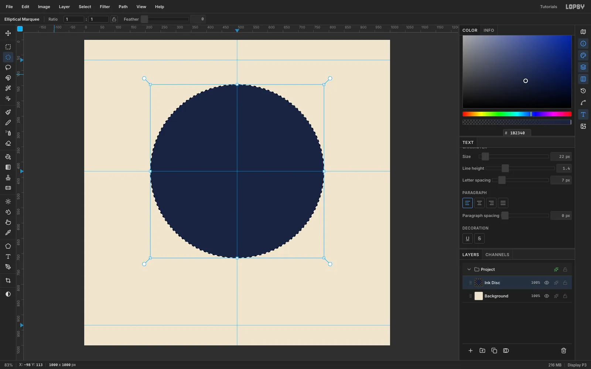This screenshot has width=591, height=369.
Task: Toggle visibility of Ink Disc layer
Action: point(547,283)
